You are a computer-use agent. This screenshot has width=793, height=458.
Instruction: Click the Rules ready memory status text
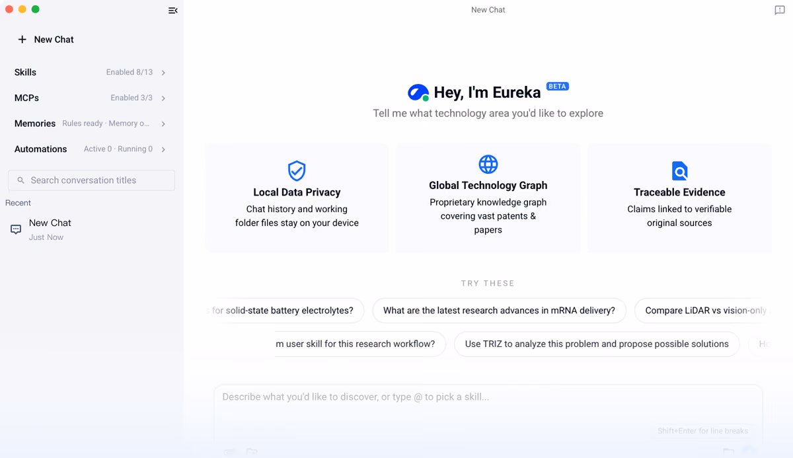[106, 124]
